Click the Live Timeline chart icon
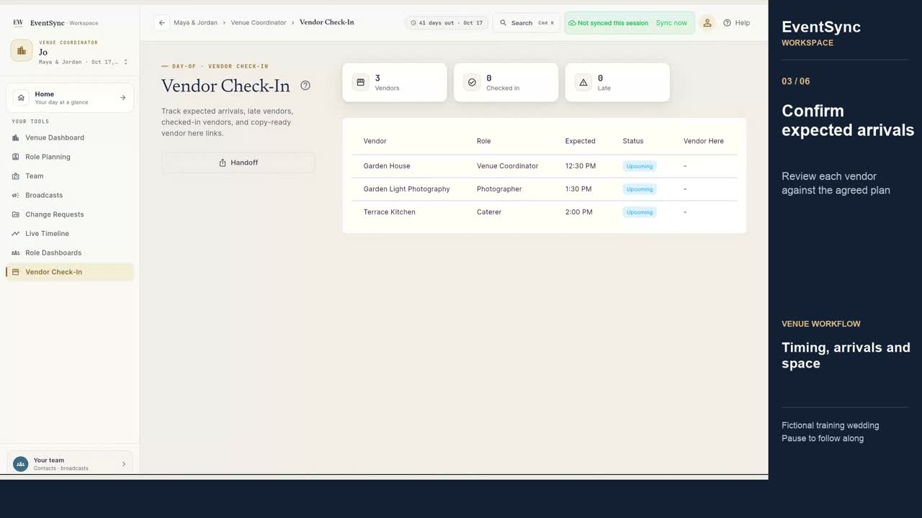 pos(16,234)
